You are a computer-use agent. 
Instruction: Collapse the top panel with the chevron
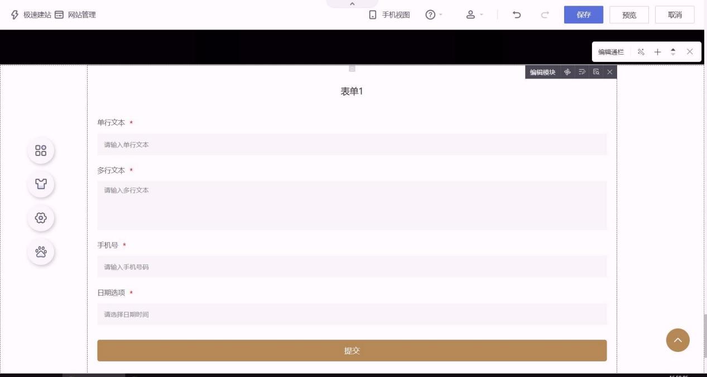click(352, 4)
